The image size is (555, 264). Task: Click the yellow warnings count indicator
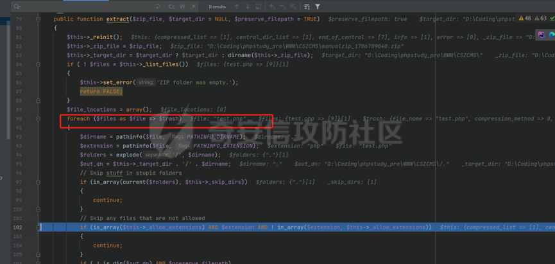click(524, 19)
